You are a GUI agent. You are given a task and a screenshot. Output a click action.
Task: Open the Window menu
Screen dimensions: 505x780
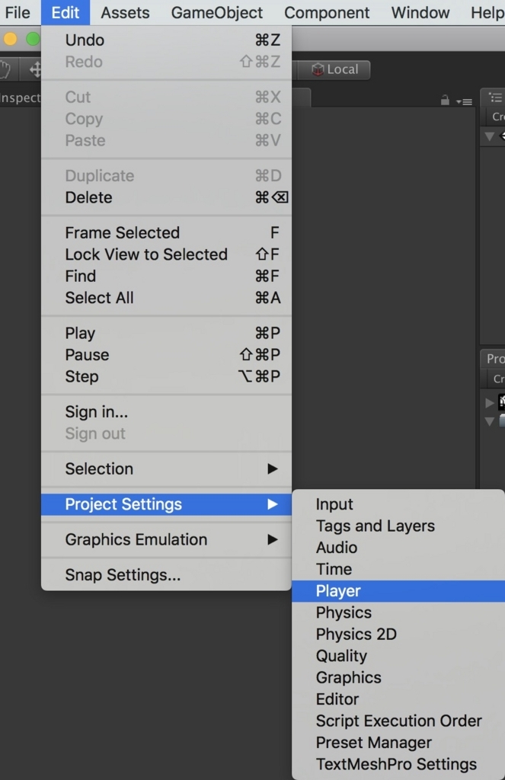coord(420,12)
